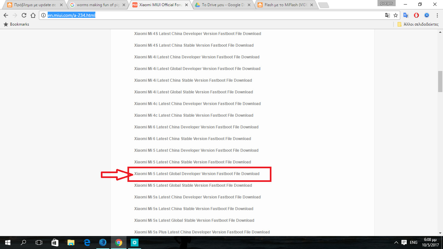This screenshot has width=443, height=249.
Task: Open Mi 5s Plus China Developer Fastboot link
Action: pyautogui.click(x=202, y=232)
